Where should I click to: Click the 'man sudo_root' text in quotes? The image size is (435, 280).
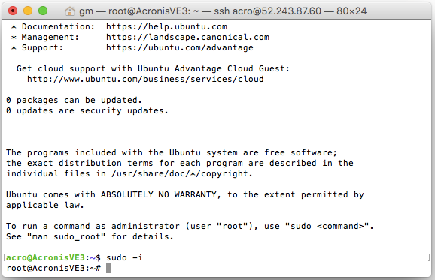pos(66,237)
